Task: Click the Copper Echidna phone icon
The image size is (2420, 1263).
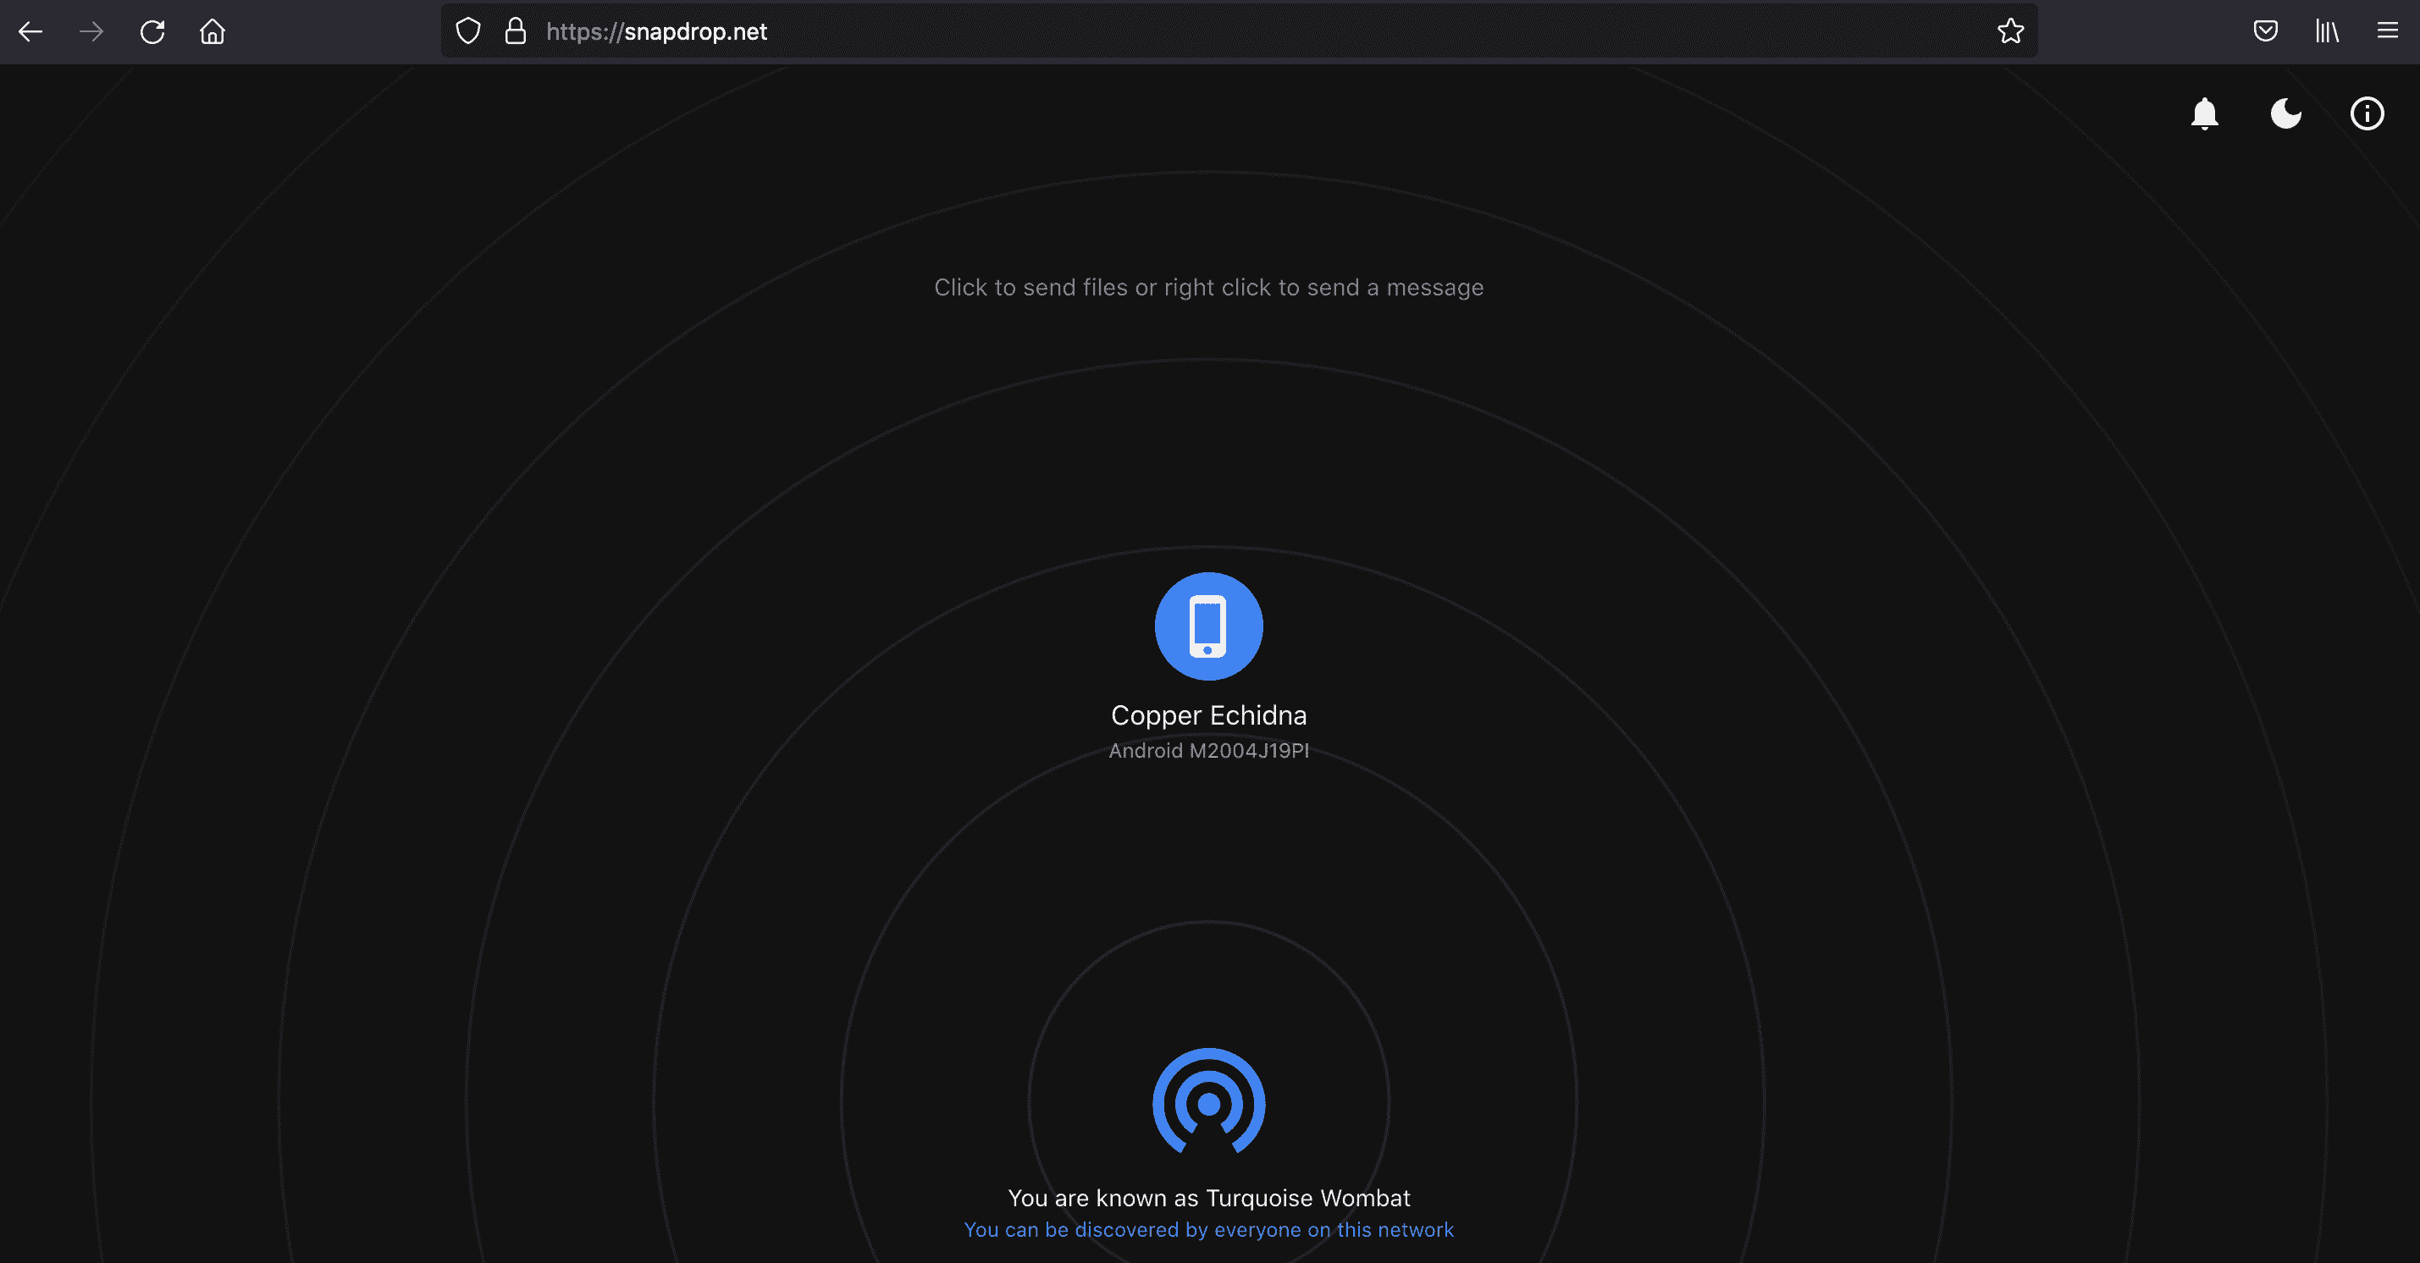Action: [1208, 626]
